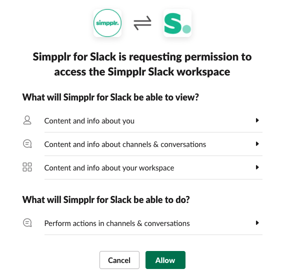Expand the arrow for Content and info about you
The image size is (283, 280).
(257, 120)
